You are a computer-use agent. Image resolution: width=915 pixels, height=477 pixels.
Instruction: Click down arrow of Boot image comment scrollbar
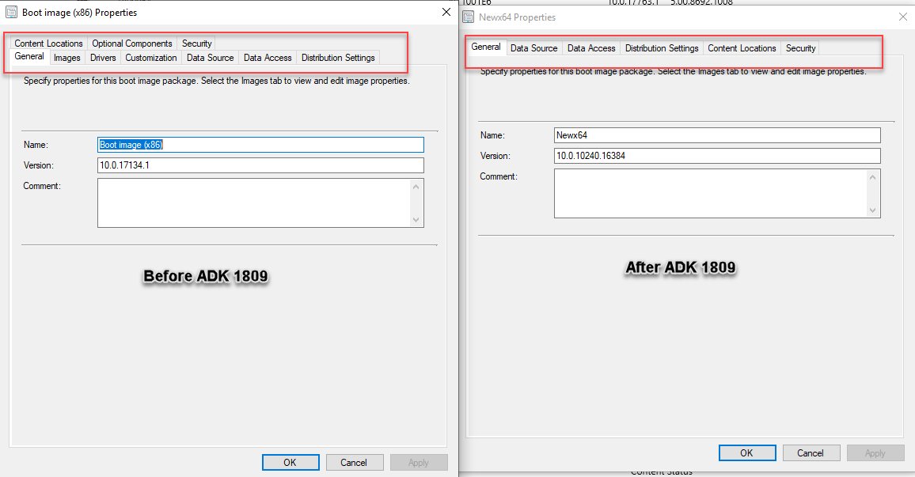point(416,220)
